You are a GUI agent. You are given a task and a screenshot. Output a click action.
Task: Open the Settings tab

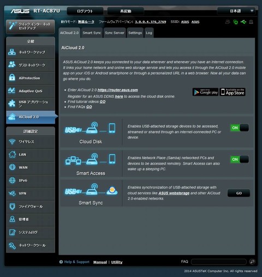pyautogui.click(x=135, y=33)
